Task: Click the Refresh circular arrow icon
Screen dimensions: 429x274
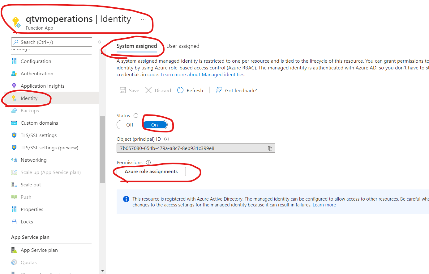Action: 180,90
